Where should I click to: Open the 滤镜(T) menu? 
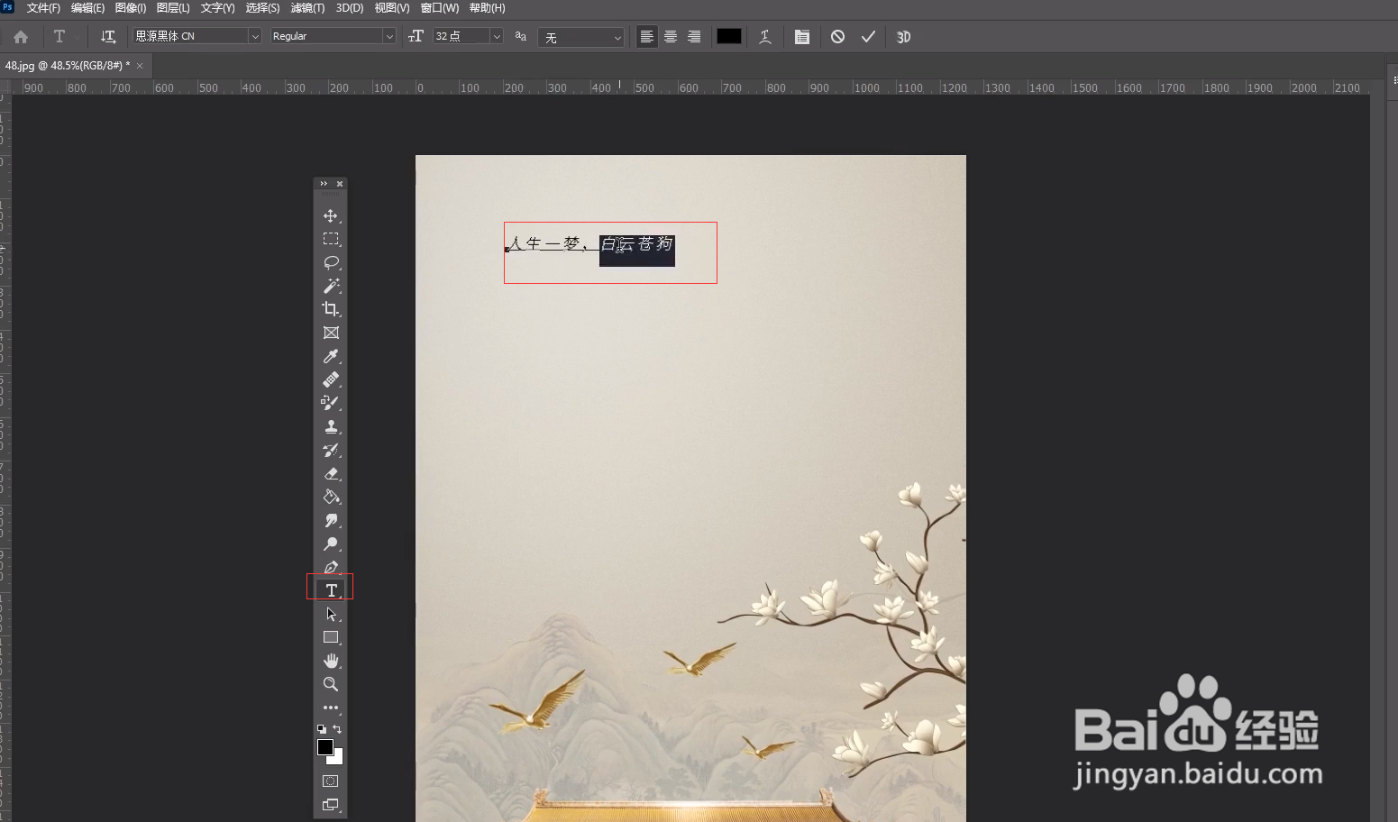pos(307,8)
